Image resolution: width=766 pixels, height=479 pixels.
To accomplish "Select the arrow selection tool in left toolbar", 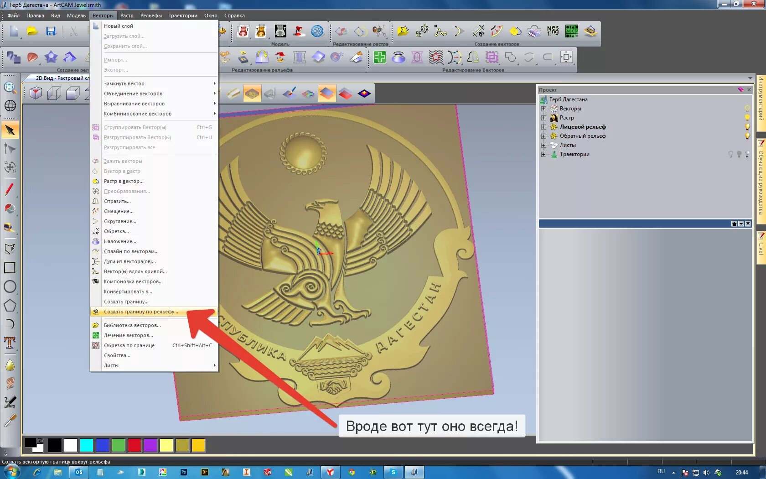I will (x=10, y=130).
